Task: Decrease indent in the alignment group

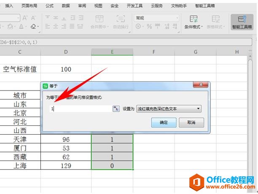Action: 73,18
